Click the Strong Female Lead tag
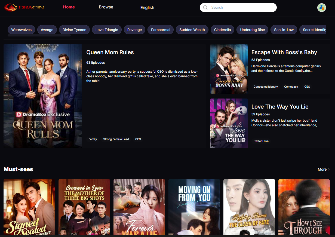 [x=116, y=139]
